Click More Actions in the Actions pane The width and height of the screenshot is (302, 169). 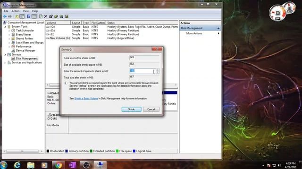[194, 33]
